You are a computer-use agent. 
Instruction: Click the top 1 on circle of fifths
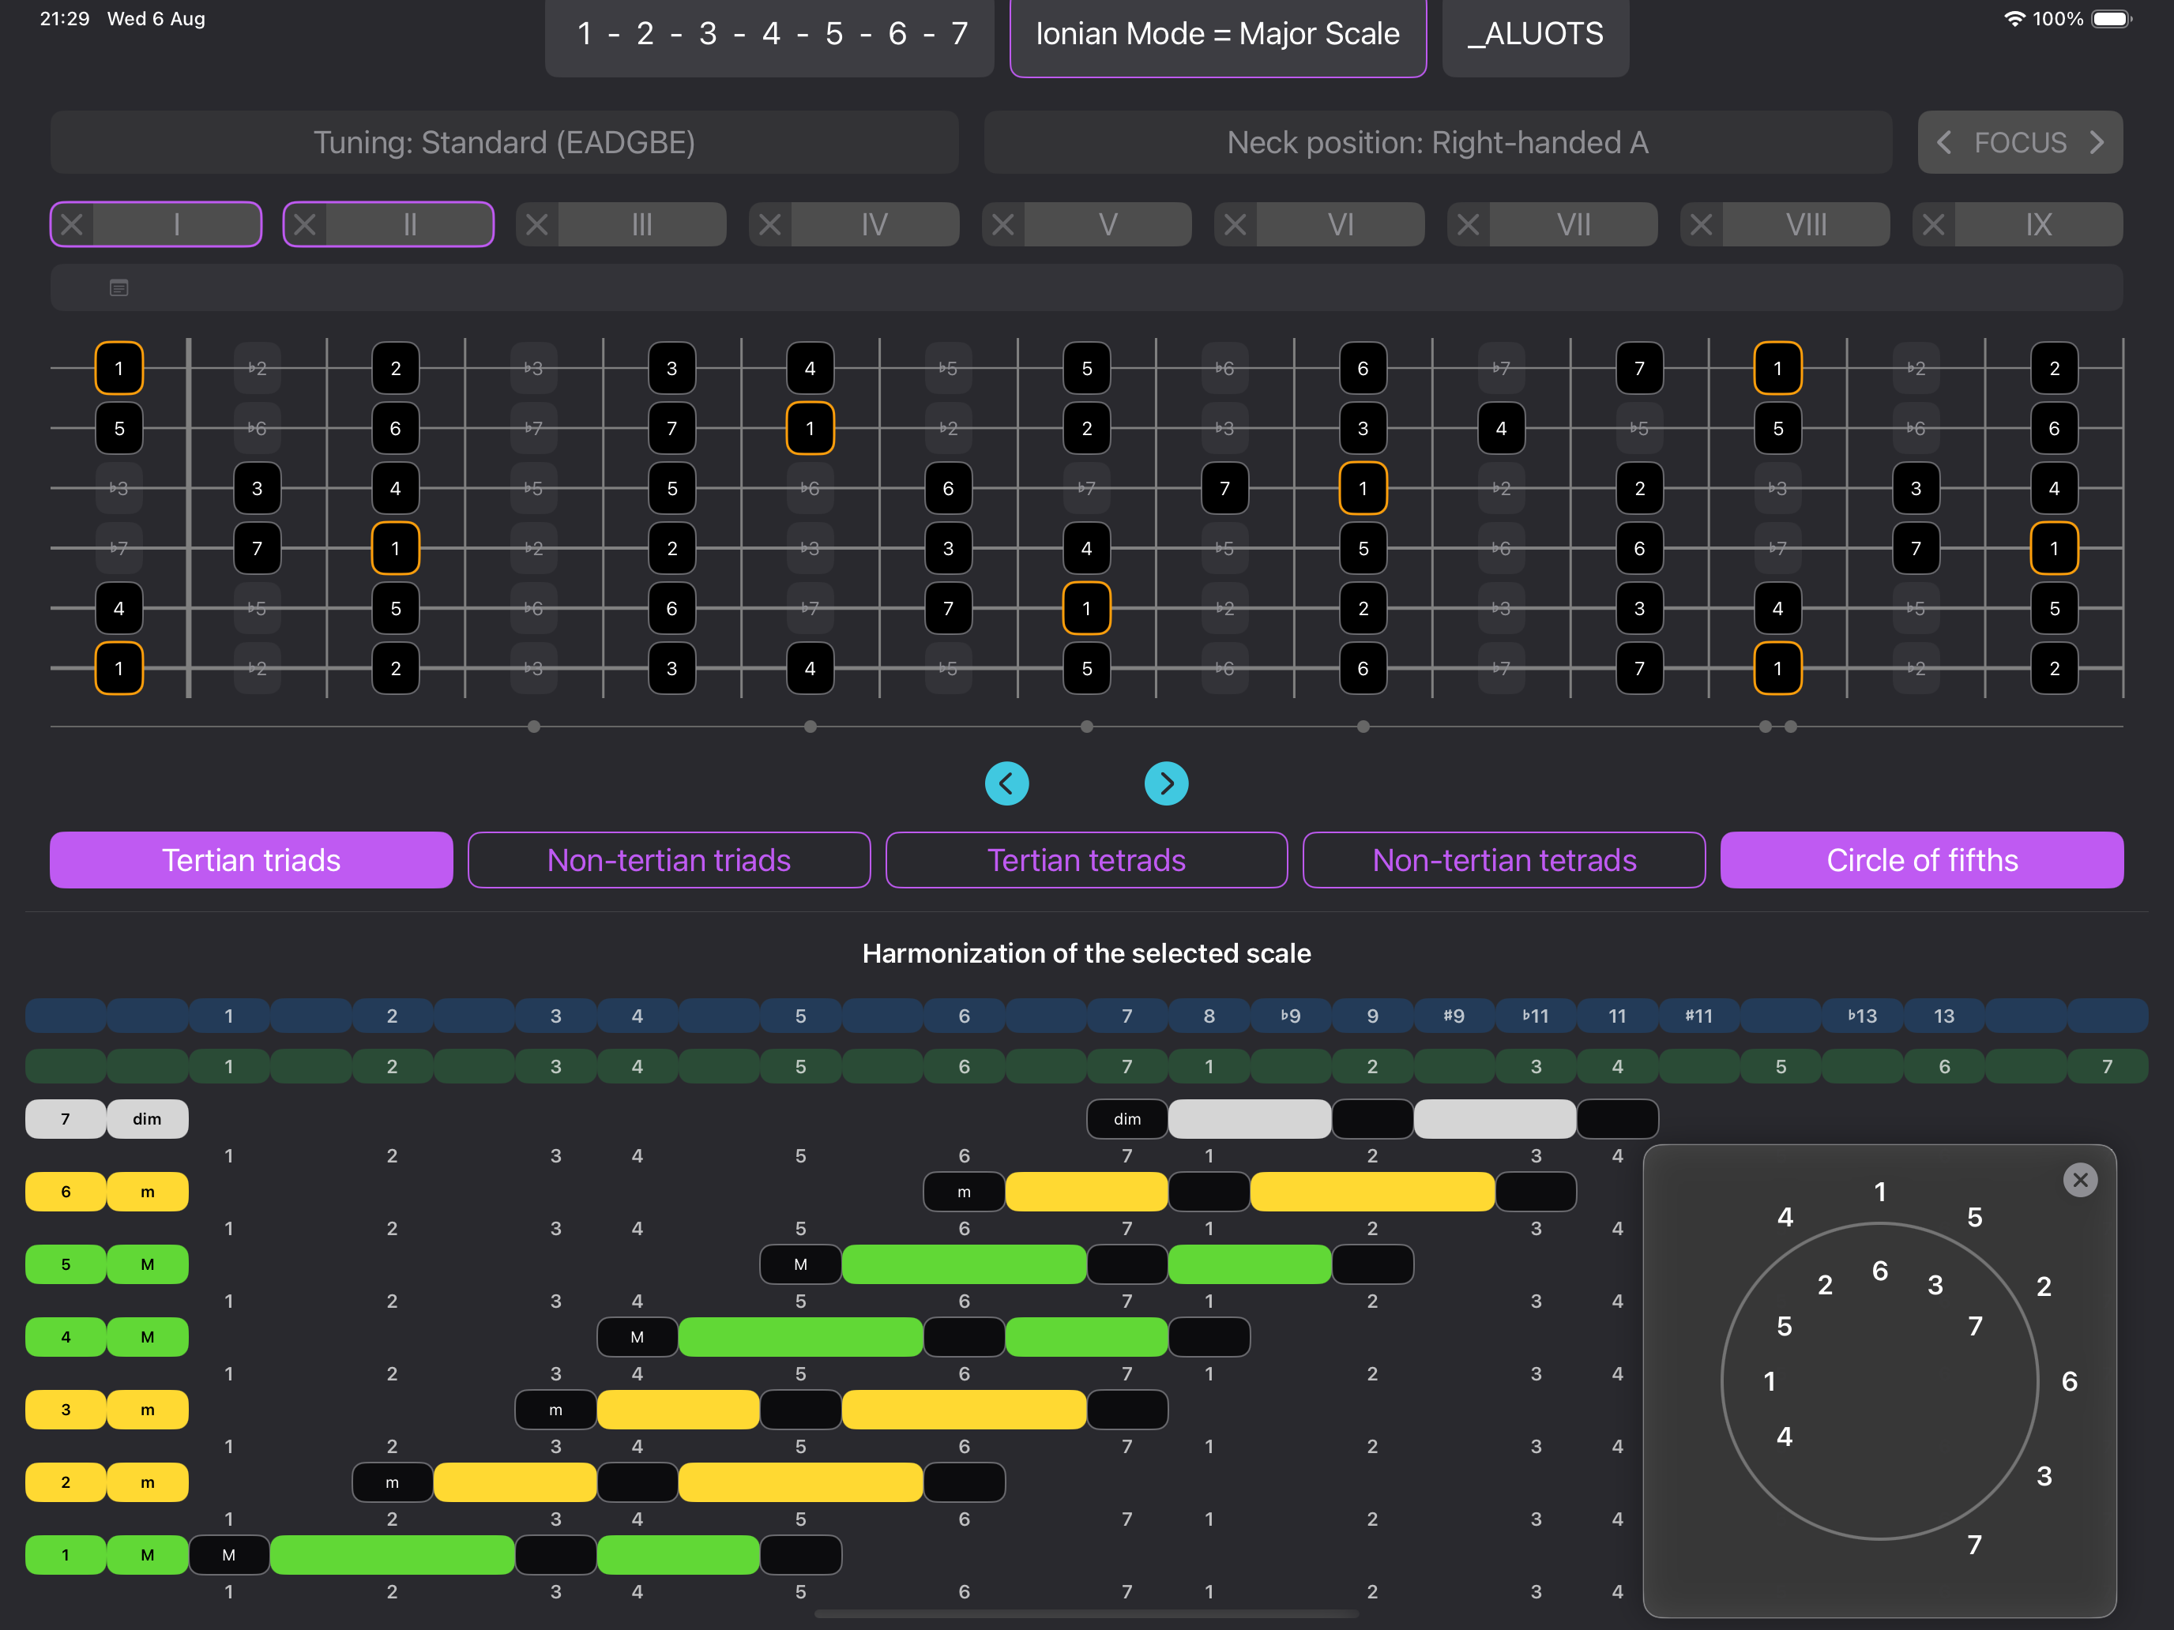point(1879,1192)
